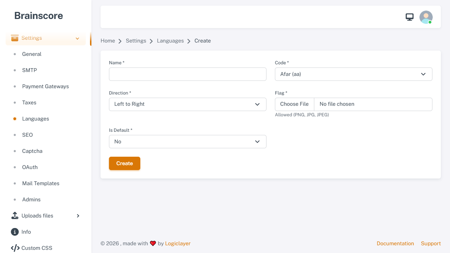Open the Support link
The width and height of the screenshot is (450, 253).
click(431, 244)
